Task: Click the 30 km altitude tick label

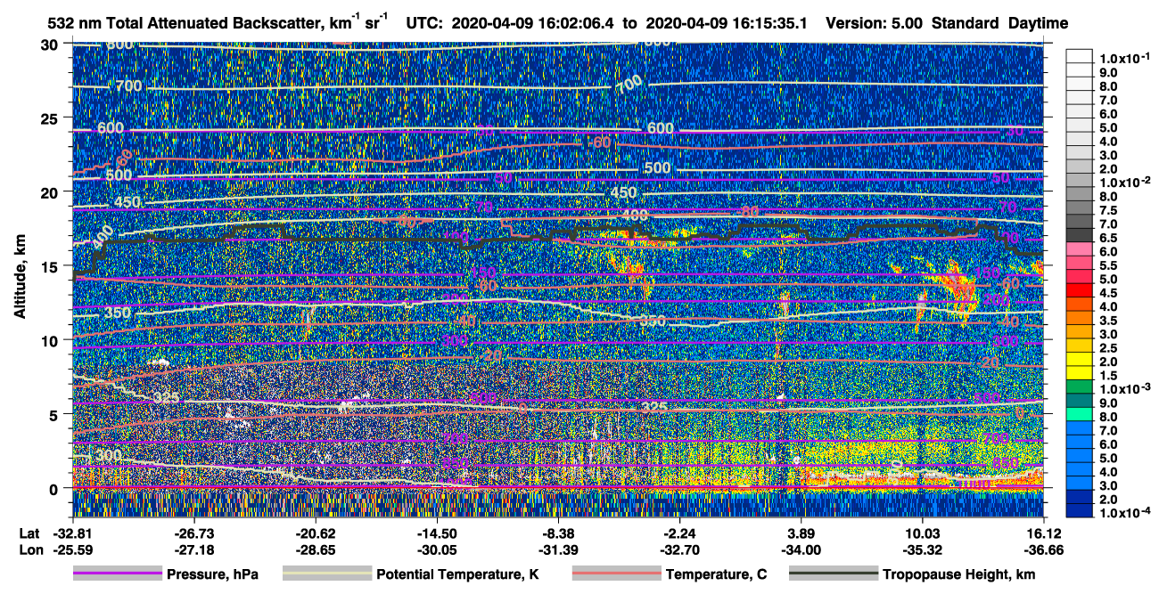Action: [51, 45]
